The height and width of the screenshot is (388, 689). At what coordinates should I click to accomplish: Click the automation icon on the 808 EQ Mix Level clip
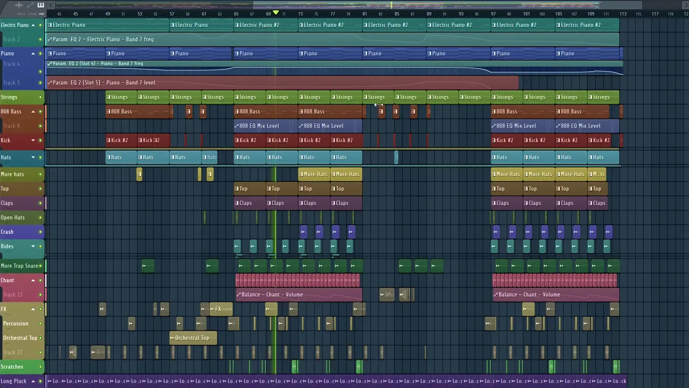click(x=237, y=126)
